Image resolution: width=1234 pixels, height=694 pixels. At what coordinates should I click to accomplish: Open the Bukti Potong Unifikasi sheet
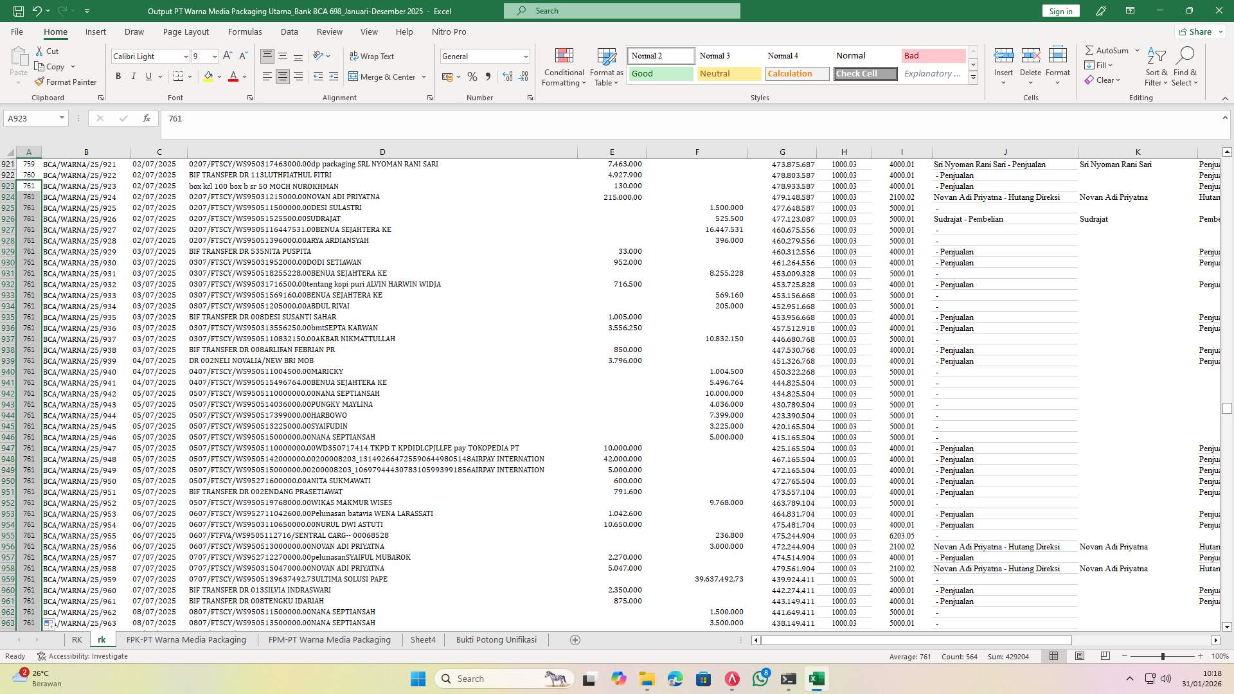[496, 639]
